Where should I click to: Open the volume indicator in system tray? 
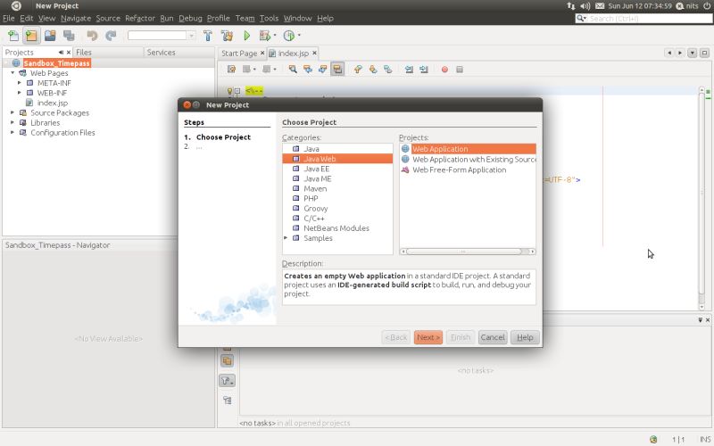pyautogui.click(x=585, y=6)
